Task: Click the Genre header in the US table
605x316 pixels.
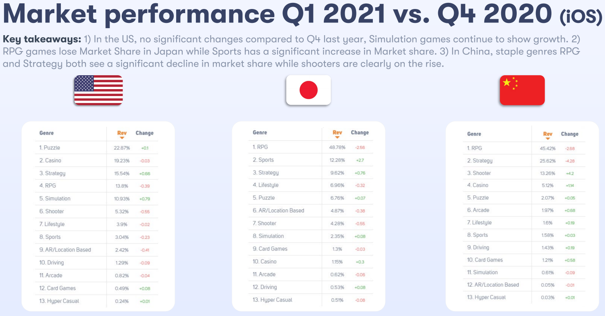Action: click(x=47, y=133)
